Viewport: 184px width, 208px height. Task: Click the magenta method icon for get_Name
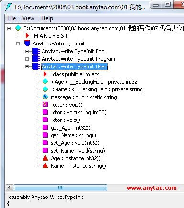click(x=45, y=135)
